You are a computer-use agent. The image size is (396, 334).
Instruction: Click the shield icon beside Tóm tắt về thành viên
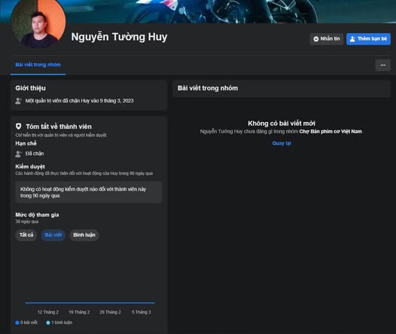(x=18, y=126)
